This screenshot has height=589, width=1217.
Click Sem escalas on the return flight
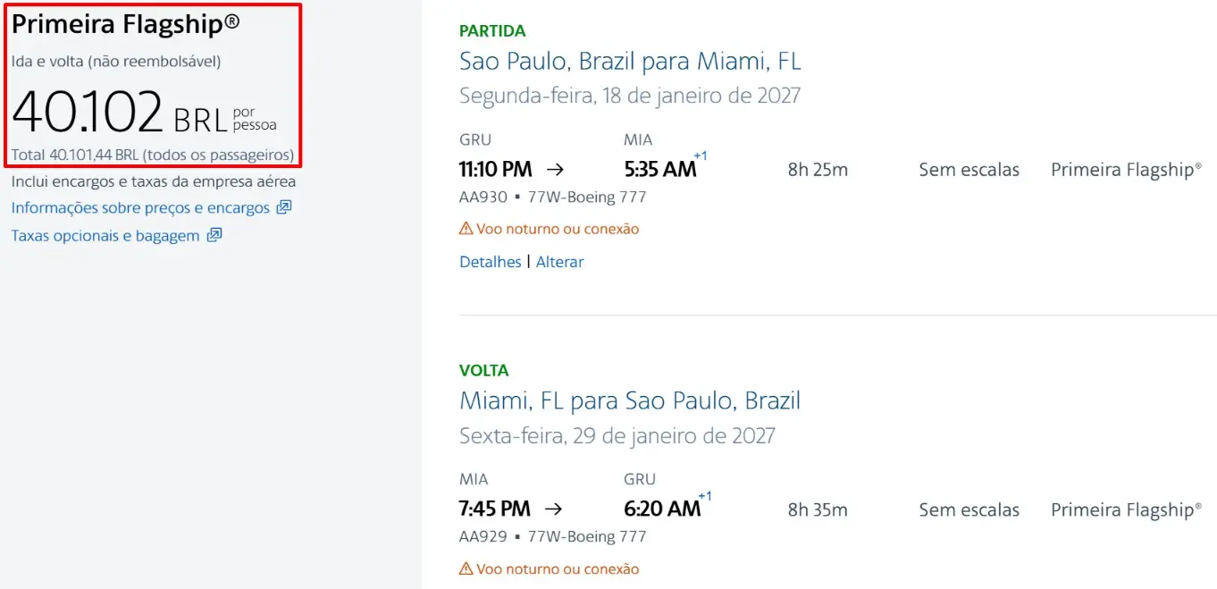coord(969,510)
